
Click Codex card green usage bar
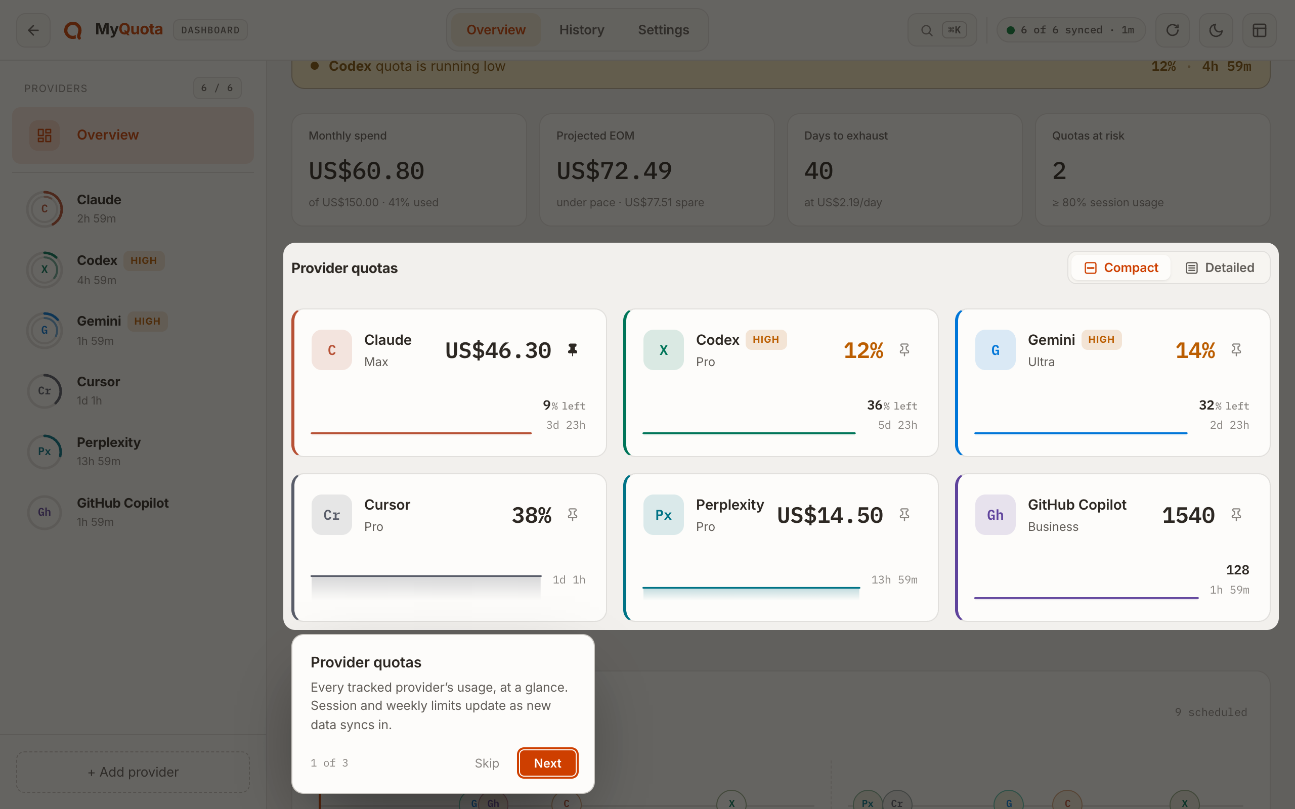point(749,433)
